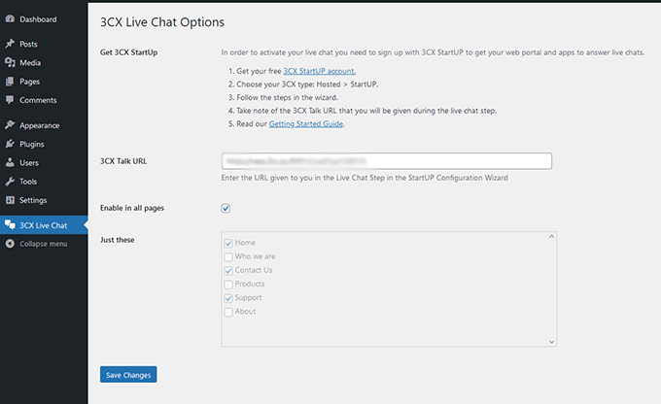The width and height of the screenshot is (661, 404).
Task: Check the Products page checkbox
Action: click(228, 284)
